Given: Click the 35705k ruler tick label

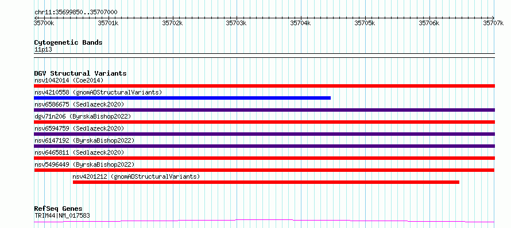Looking at the screenshot, I should [365, 23].
